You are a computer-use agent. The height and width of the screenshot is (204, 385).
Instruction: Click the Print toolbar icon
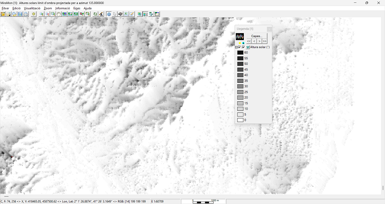pyautogui.click(x=26, y=14)
